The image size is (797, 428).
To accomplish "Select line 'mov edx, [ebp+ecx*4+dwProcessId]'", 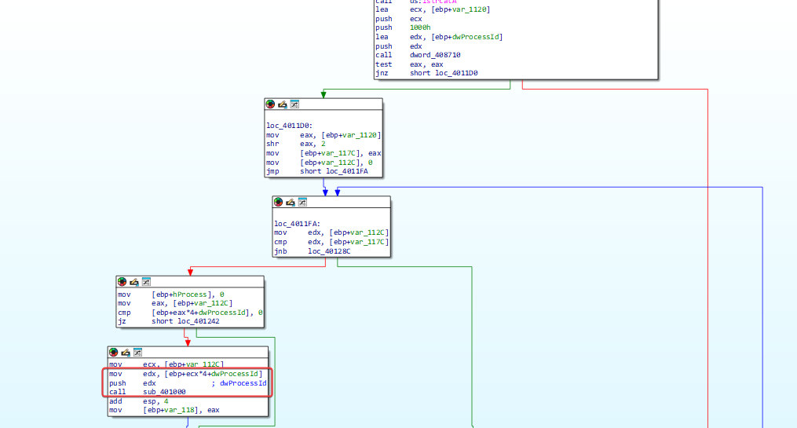I will click(x=185, y=374).
